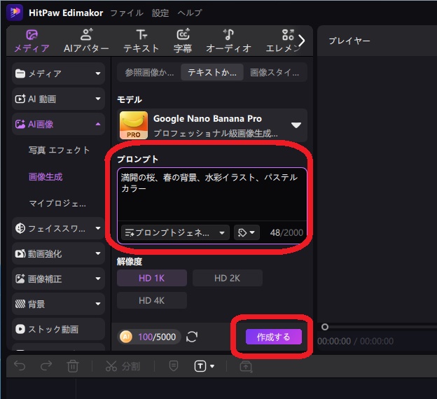
Task: Open the Google Nano Banana Pro model dropdown
Action: pos(212,125)
